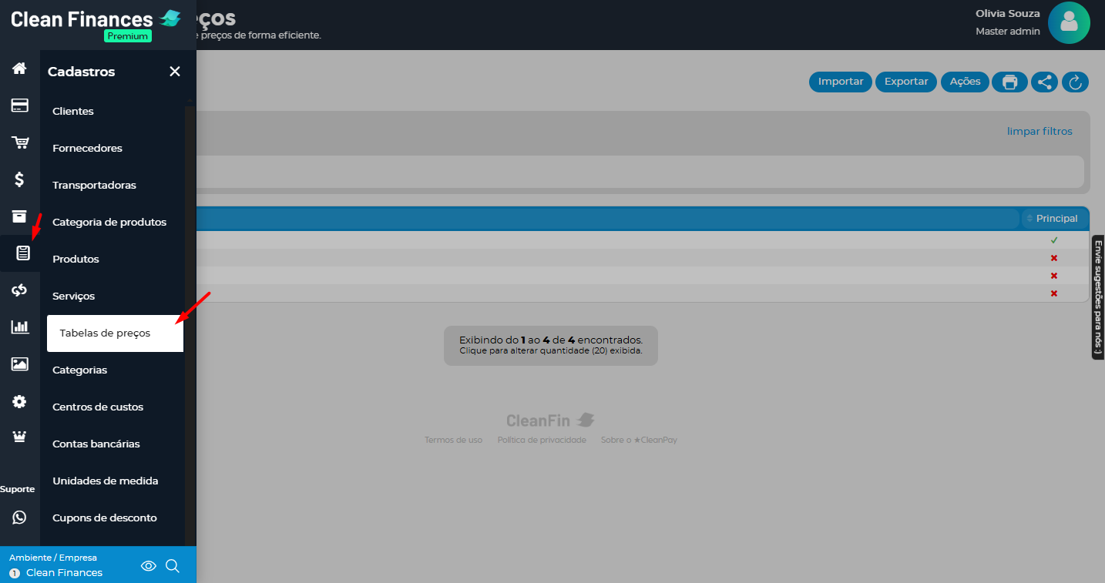Open the user profile avatar
Image resolution: width=1105 pixels, height=583 pixels.
coord(1069,22)
